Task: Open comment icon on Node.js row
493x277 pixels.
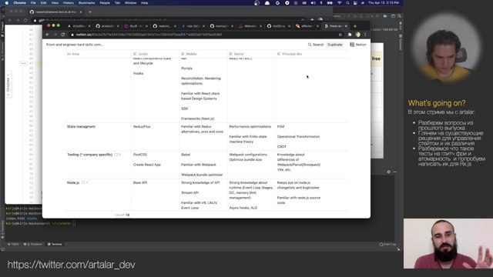Action: click(85, 182)
